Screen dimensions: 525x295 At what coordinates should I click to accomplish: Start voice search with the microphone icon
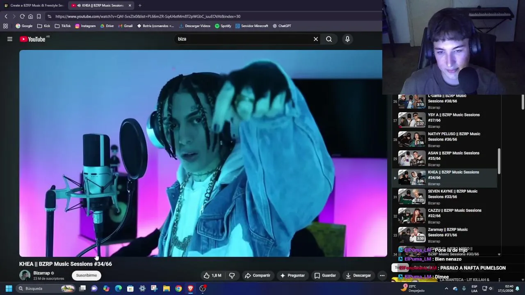click(x=347, y=39)
